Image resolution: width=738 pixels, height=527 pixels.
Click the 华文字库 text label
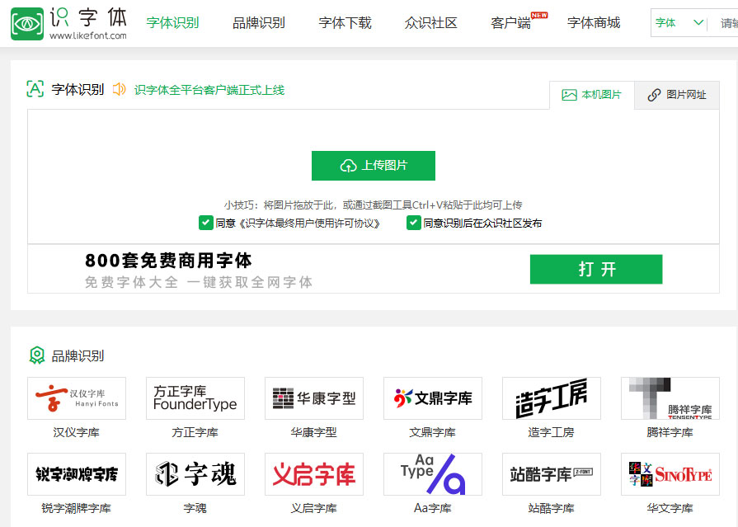pyautogui.click(x=670, y=509)
